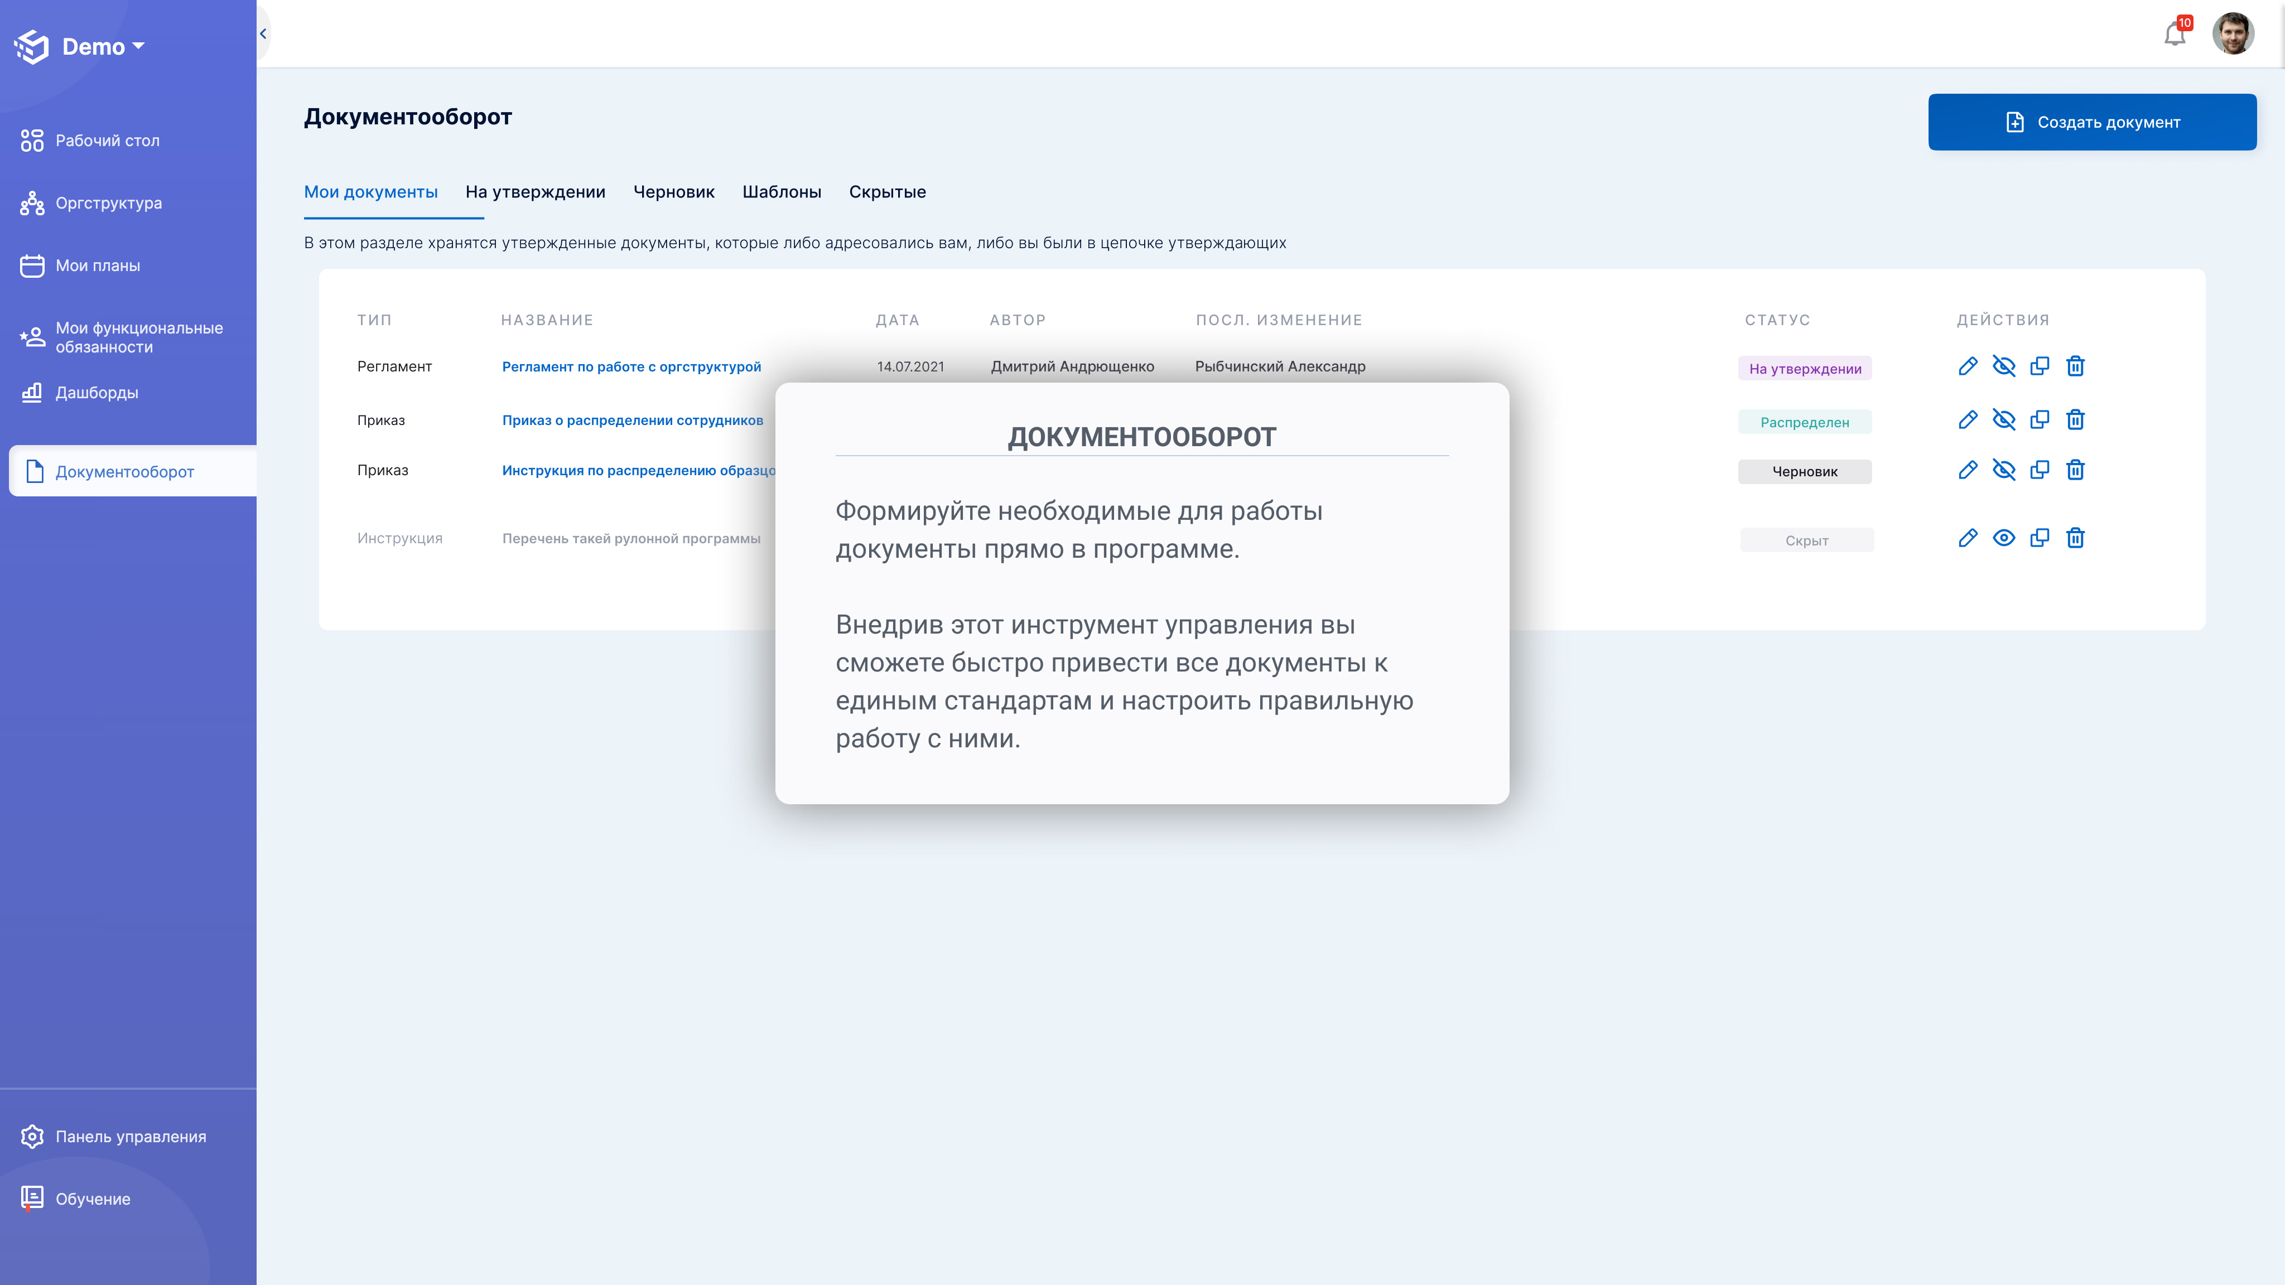Image resolution: width=2285 pixels, height=1285 pixels.
Task: Delete the Регламент document
Action: (x=2075, y=366)
